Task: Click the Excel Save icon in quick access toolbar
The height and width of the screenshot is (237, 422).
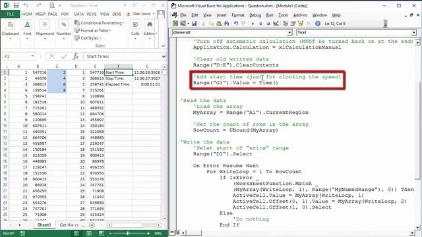Action: [x=16, y=5]
